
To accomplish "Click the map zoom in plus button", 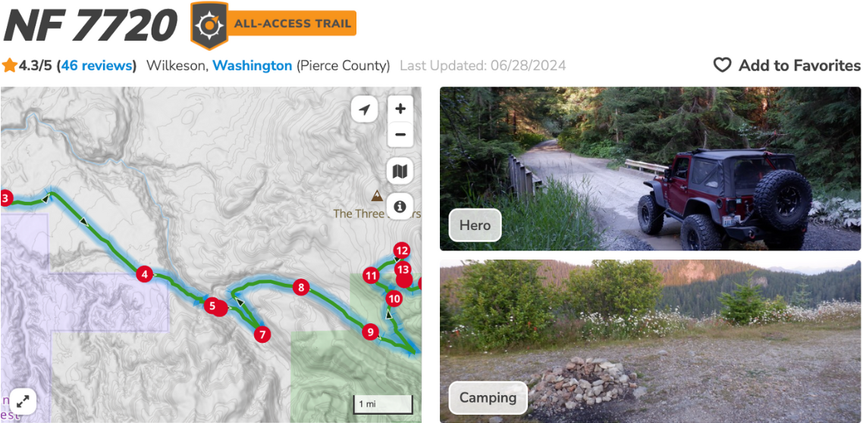I will 400,109.
